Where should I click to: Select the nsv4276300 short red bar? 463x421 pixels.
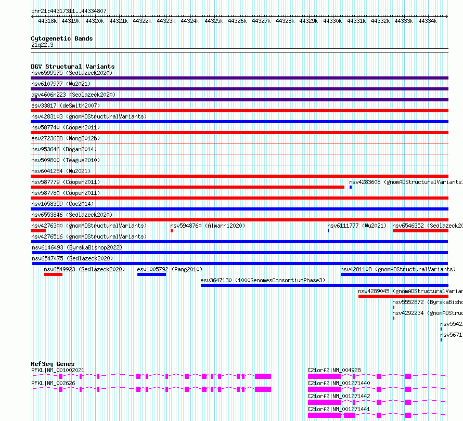38,231
